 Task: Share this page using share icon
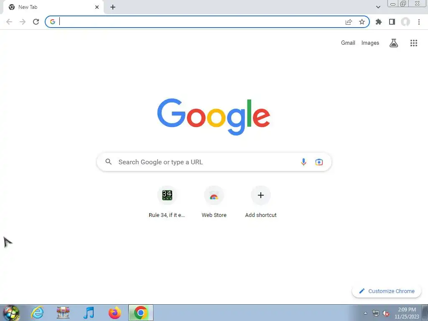tap(349, 22)
